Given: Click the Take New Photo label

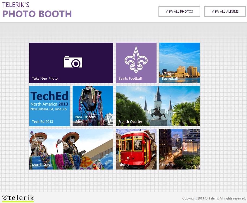Looking at the screenshot, I should [x=45, y=78].
